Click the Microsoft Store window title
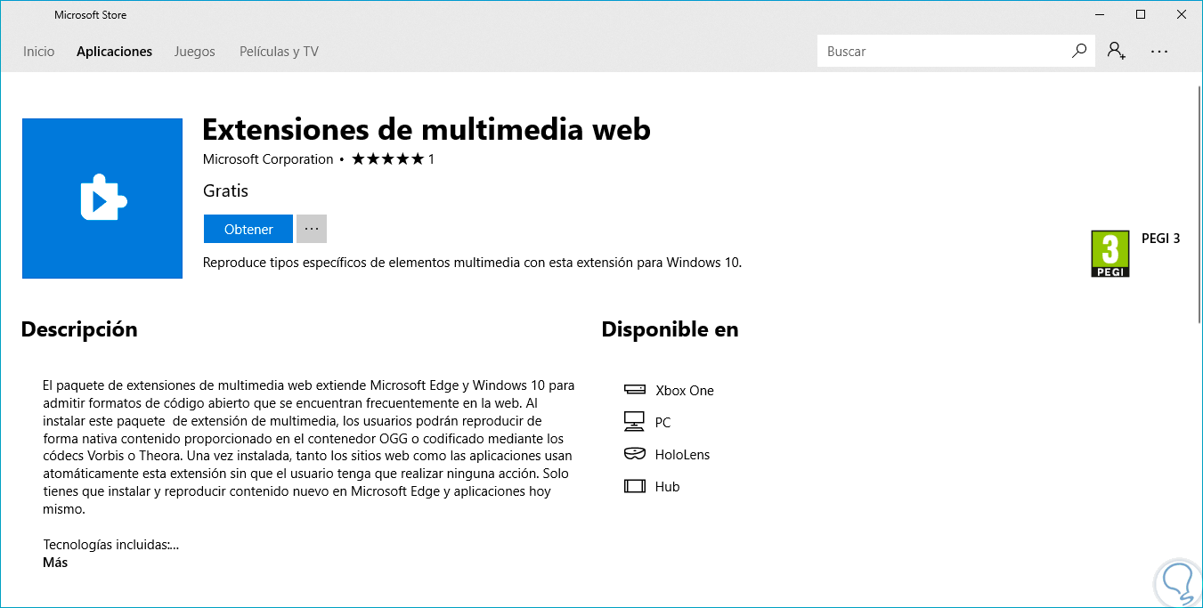Image resolution: width=1203 pixels, height=608 pixels. pos(90,15)
